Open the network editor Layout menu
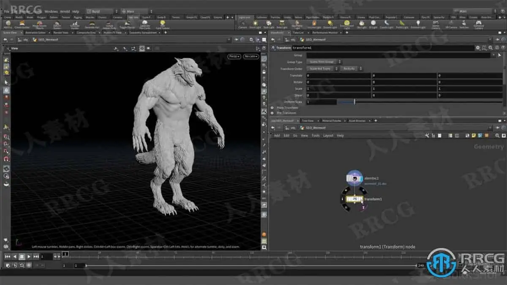This screenshot has width=507, height=285. click(x=328, y=136)
